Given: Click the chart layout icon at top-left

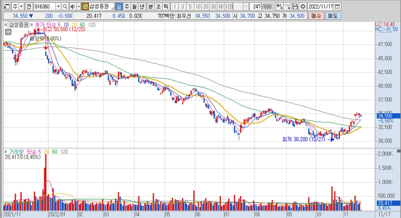Looking at the screenshot, I should [6, 6].
